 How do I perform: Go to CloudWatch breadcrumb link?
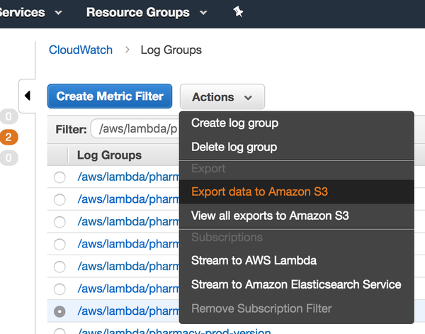[x=81, y=50]
